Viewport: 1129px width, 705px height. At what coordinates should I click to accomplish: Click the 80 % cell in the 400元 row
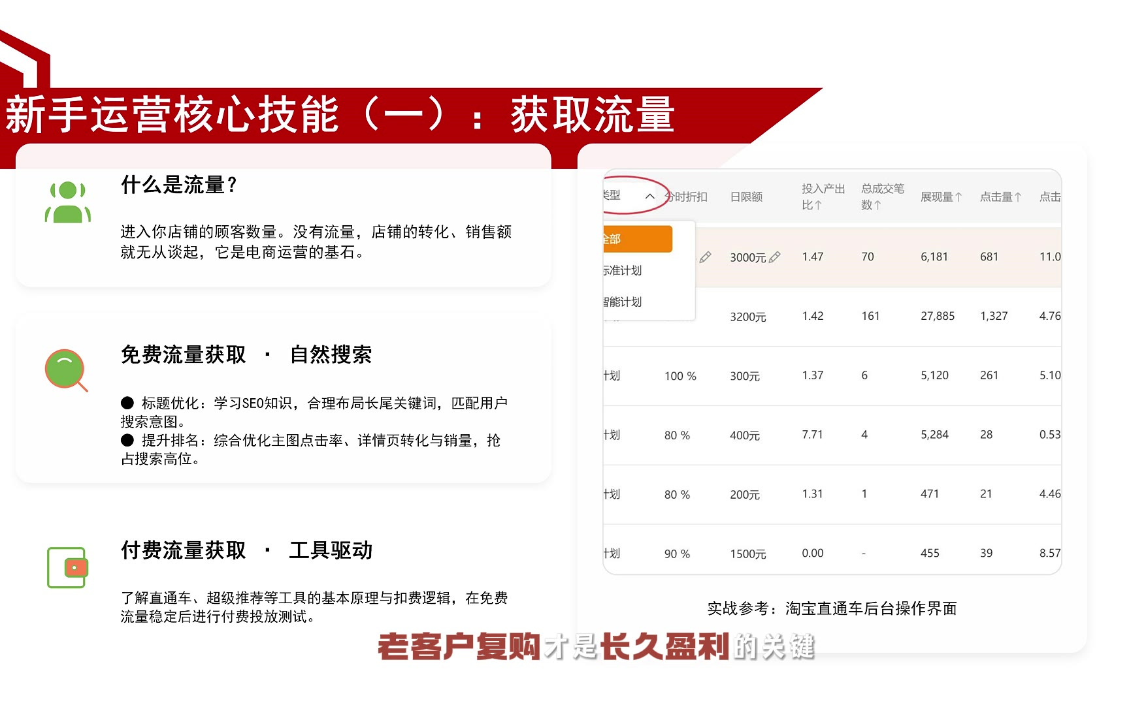(x=677, y=435)
